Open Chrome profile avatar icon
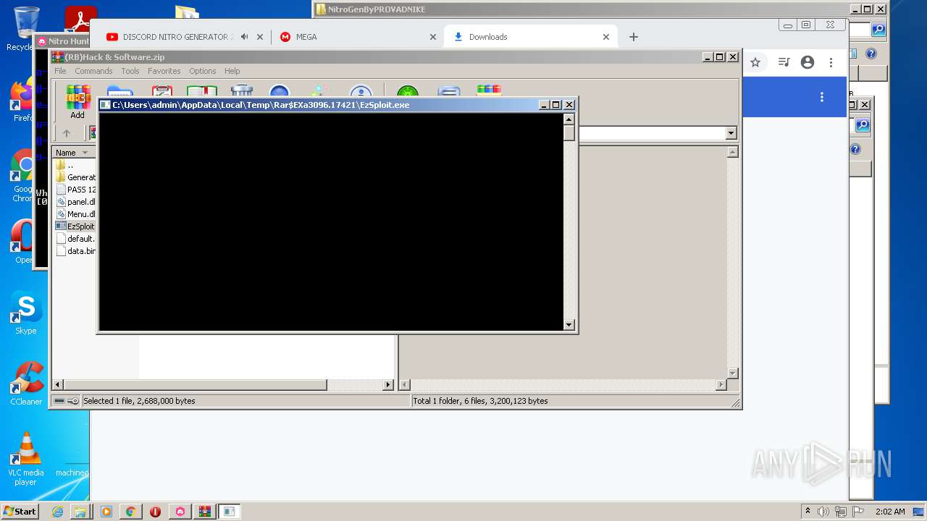 (x=808, y=62)
